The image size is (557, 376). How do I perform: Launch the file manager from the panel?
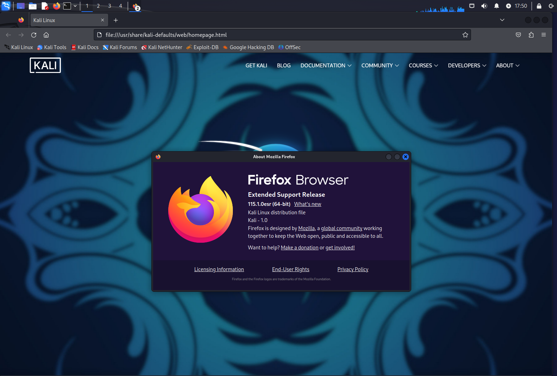(33, 6)
